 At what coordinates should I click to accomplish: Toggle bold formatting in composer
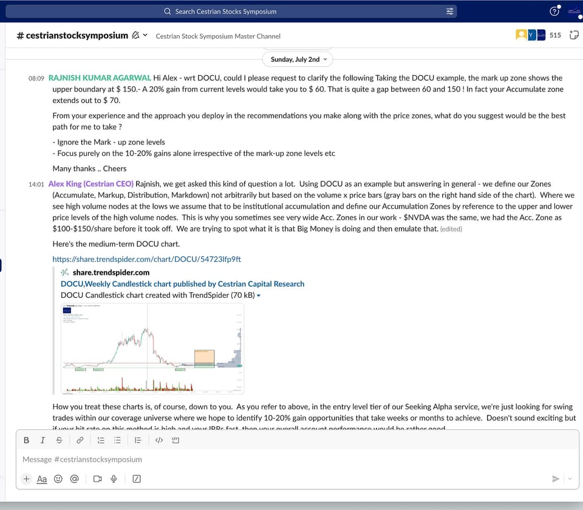(x=26, y=440)
